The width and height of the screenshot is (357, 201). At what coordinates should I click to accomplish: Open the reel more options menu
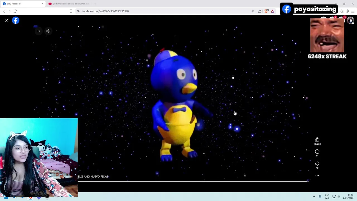[317, 176]
